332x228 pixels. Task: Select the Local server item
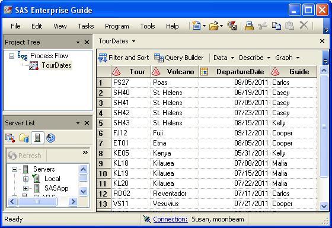tap(52, 179)
